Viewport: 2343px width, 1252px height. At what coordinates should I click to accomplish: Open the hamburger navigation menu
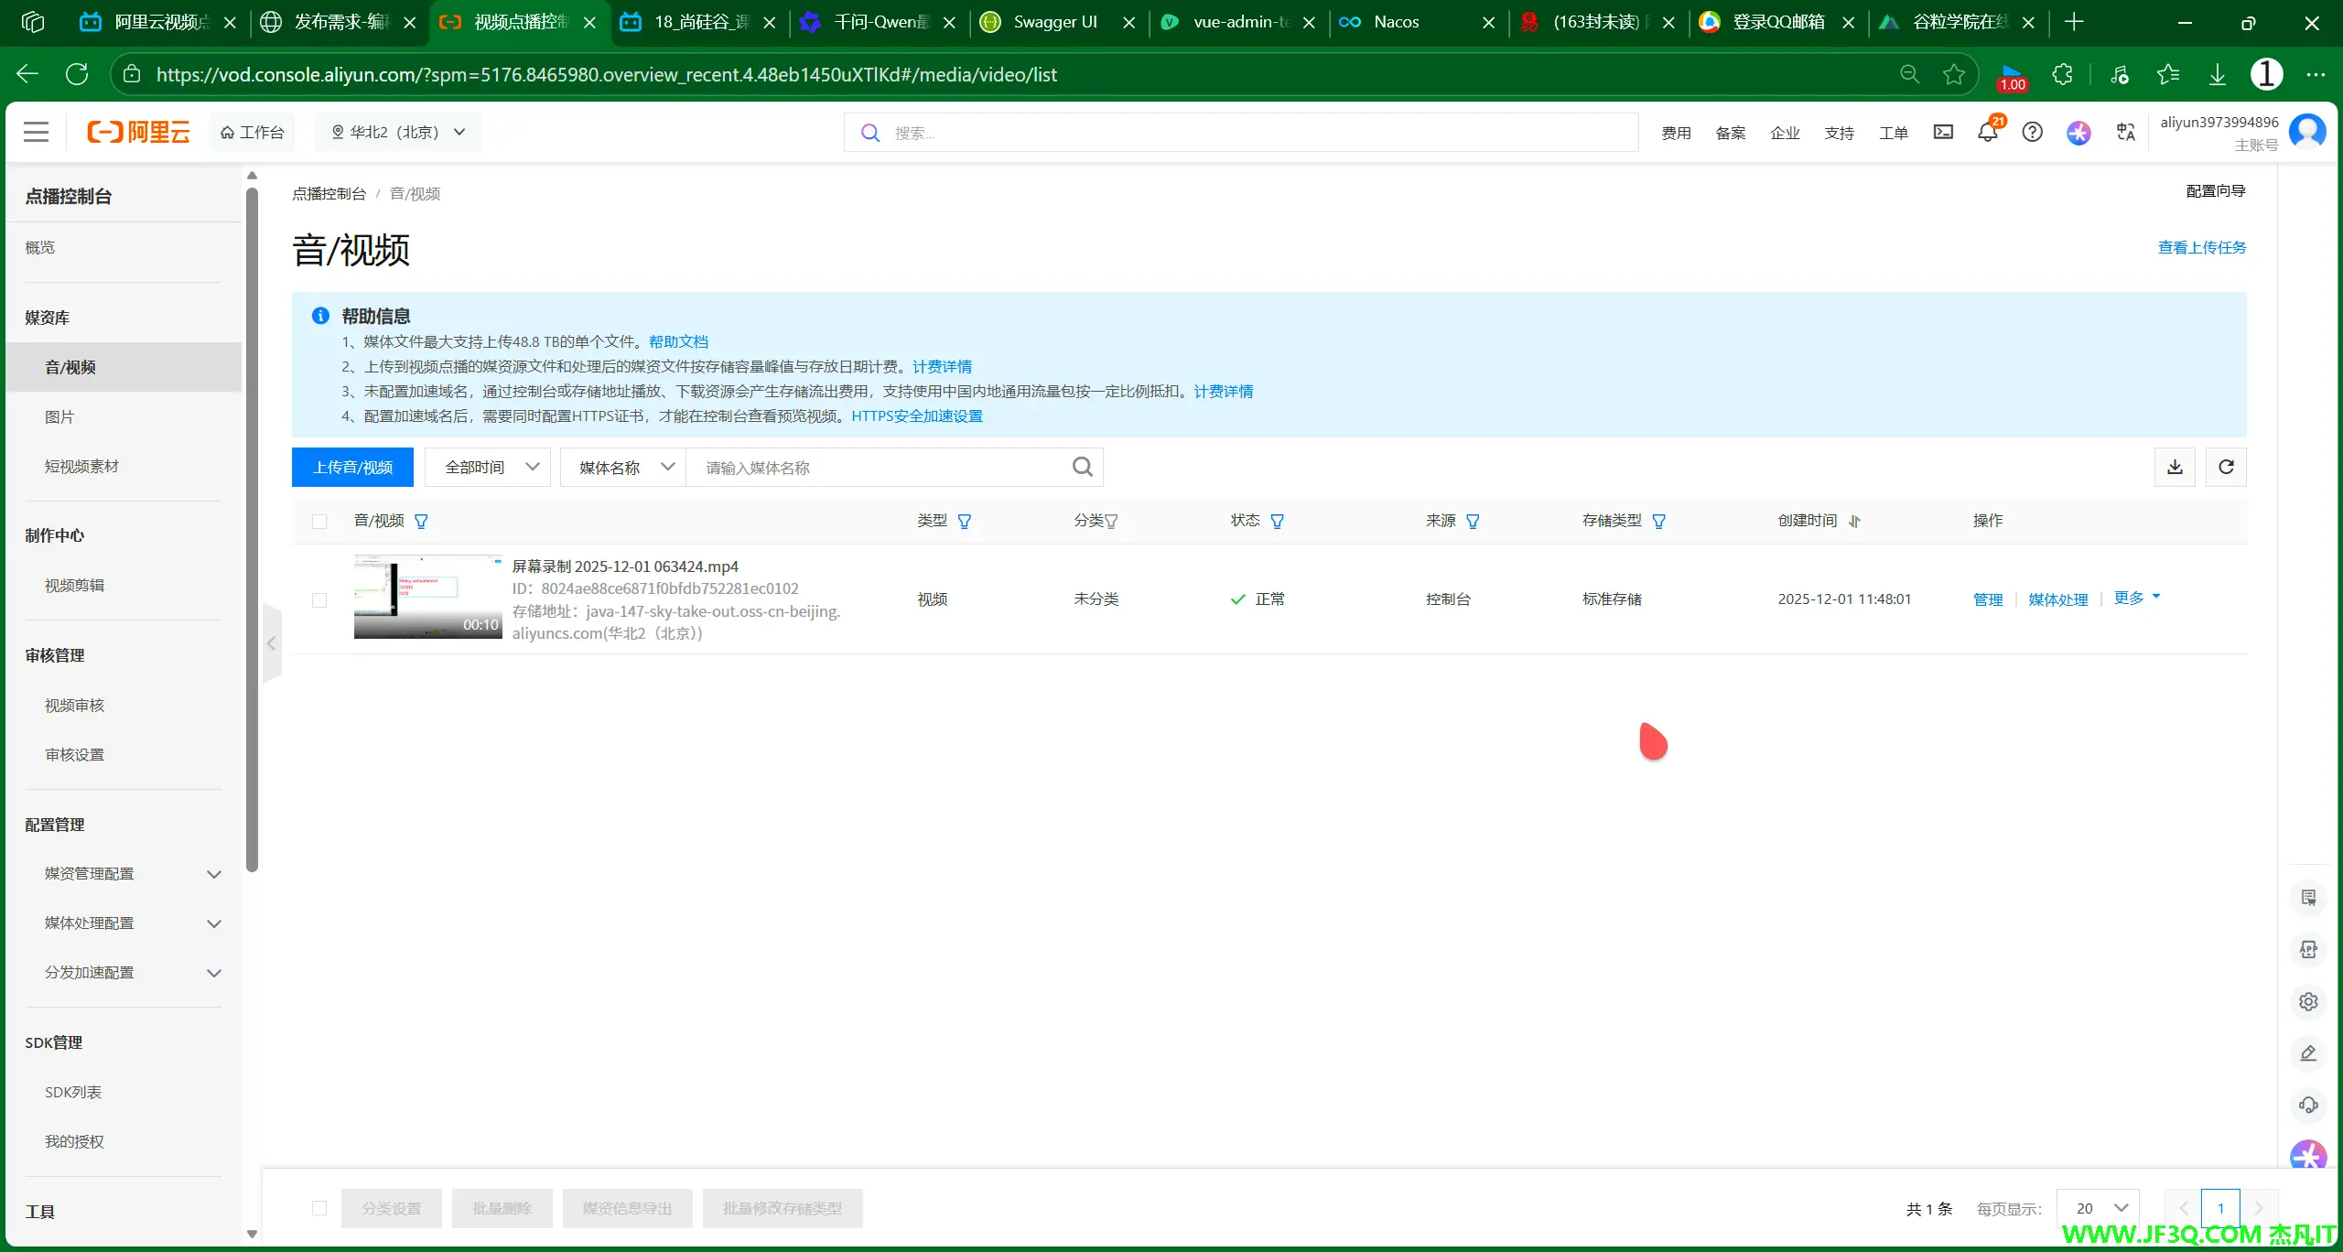point(37,133)
